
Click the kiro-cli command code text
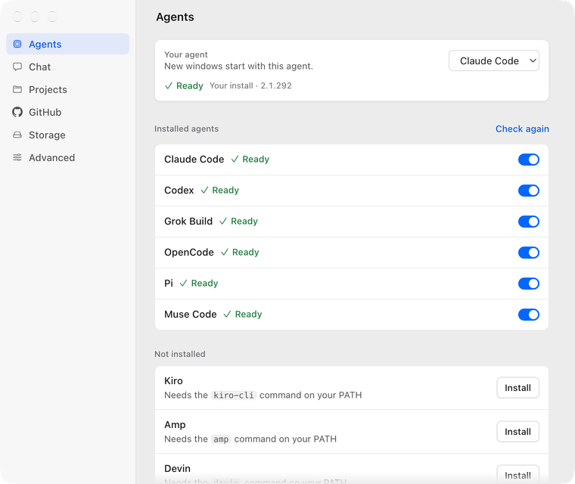click(x=234, y=396)
